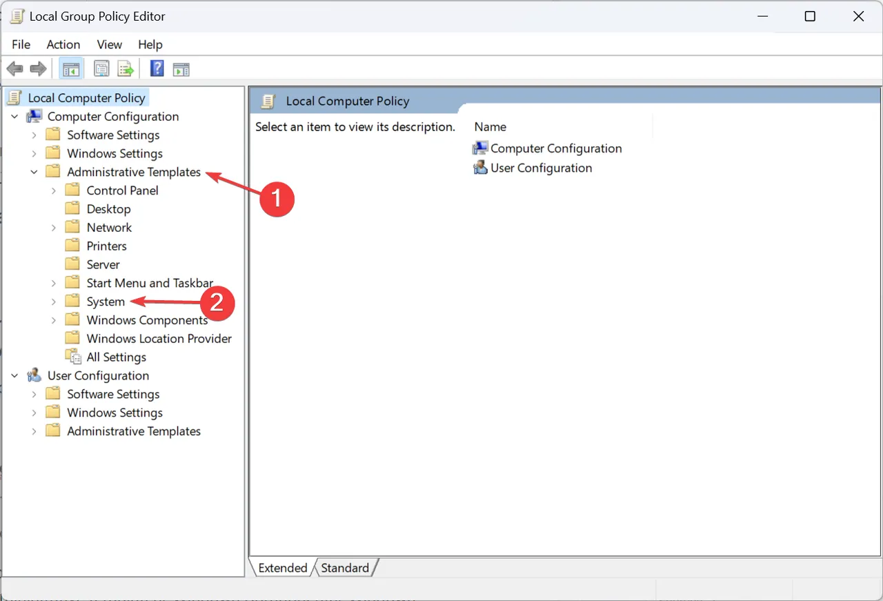Viewport: 883px width, 601px height.
Task: Select Administrative Templates label under Computer Configuration
Action: coord(134,172)
